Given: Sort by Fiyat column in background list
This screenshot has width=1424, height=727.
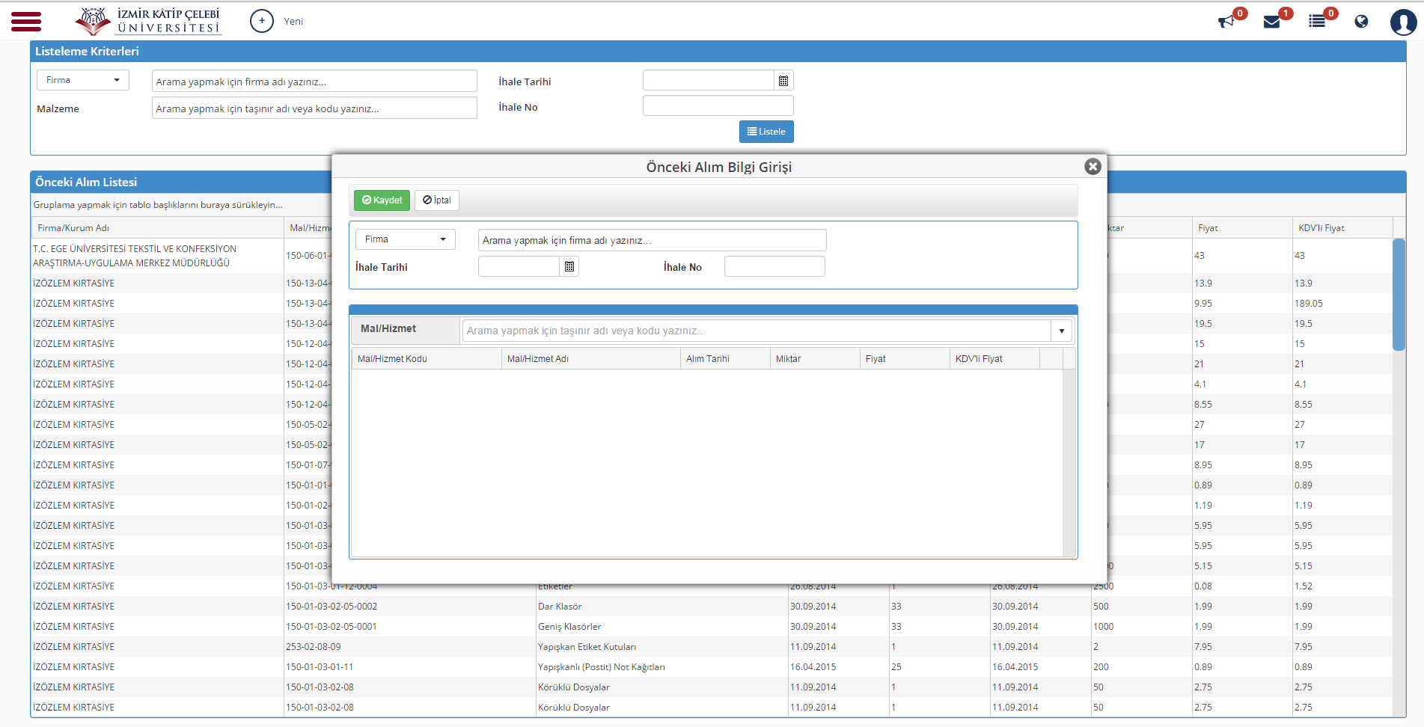Looking at the screenshot, I should pos(1242,228).
